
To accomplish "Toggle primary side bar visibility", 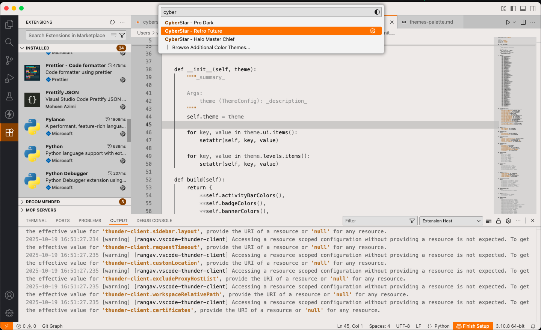I will pyautogui.click(x=513, y=9).
